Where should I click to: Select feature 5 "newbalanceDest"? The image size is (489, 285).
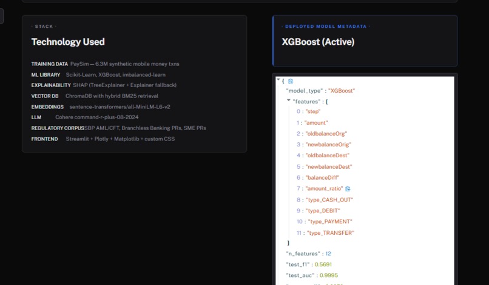[x=329, y=166]
